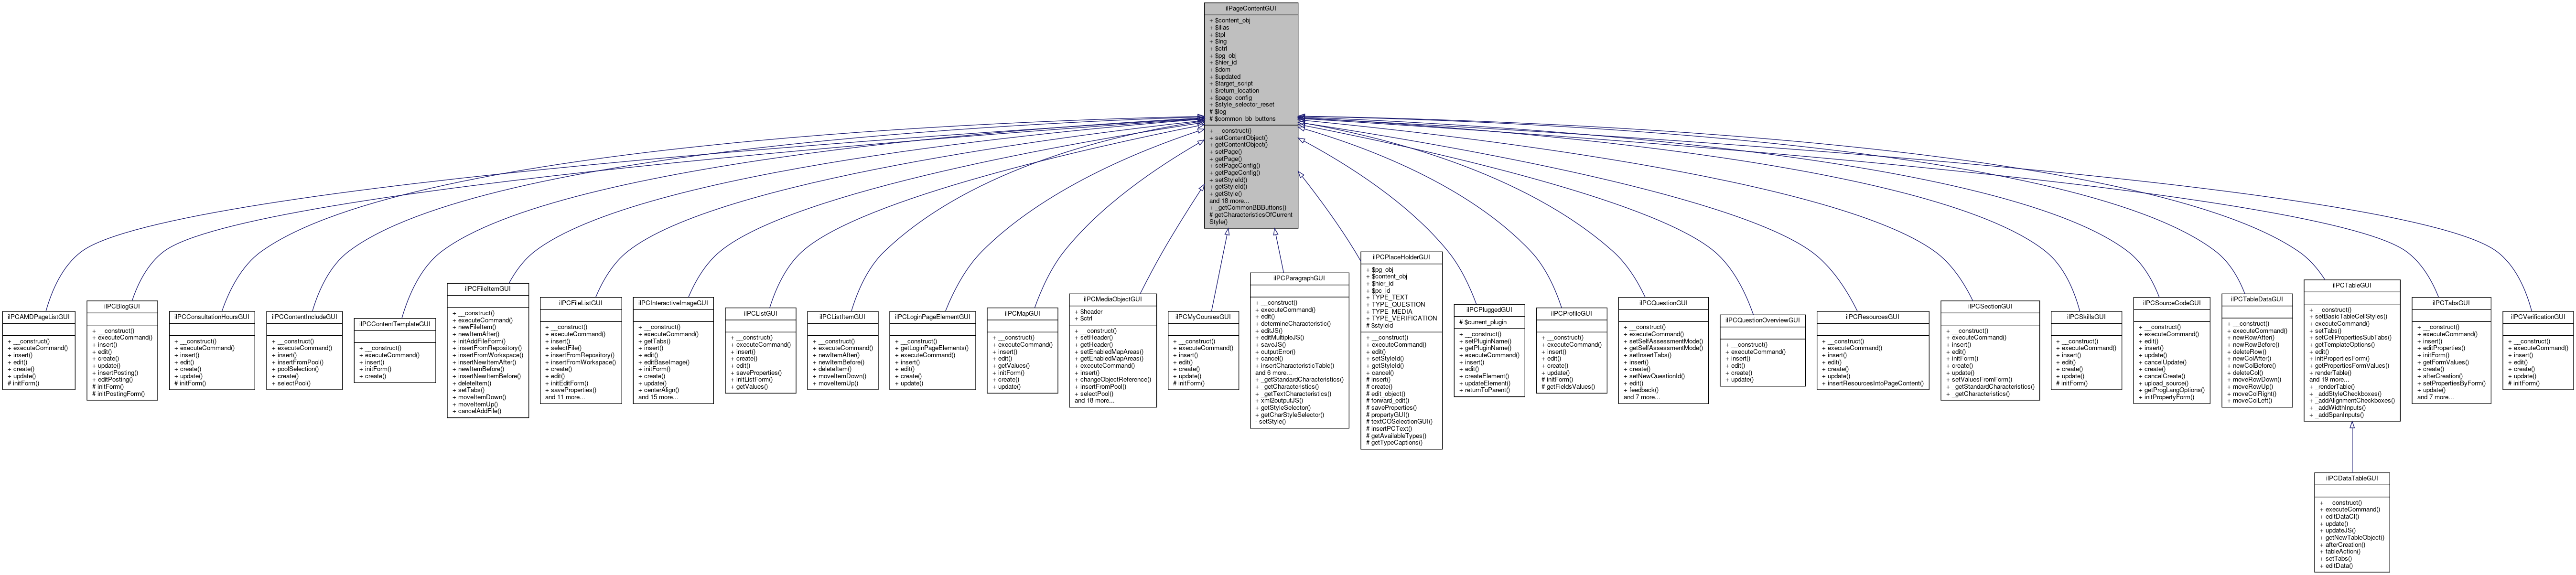Open the ilPCPluggedGUI class title
2576x575 pixels.
[1489, 310]
